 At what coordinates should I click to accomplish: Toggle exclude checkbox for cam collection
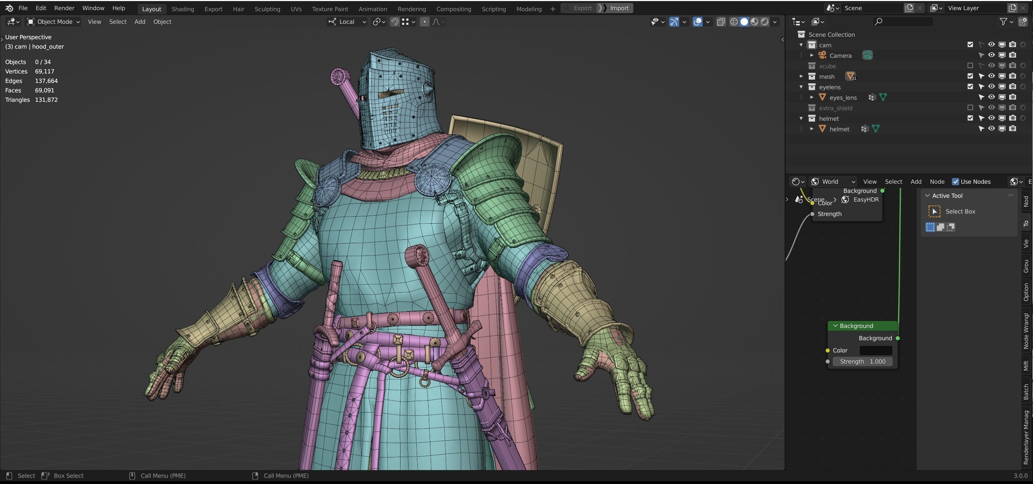click(x=970, y=44)
